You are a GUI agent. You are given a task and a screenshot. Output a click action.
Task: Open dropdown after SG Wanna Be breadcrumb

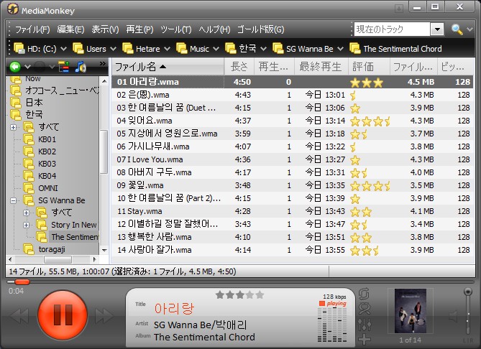(340, 49)
